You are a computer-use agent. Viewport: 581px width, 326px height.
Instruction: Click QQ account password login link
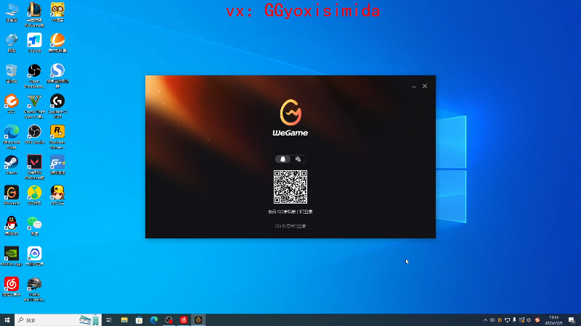point(290,226)
